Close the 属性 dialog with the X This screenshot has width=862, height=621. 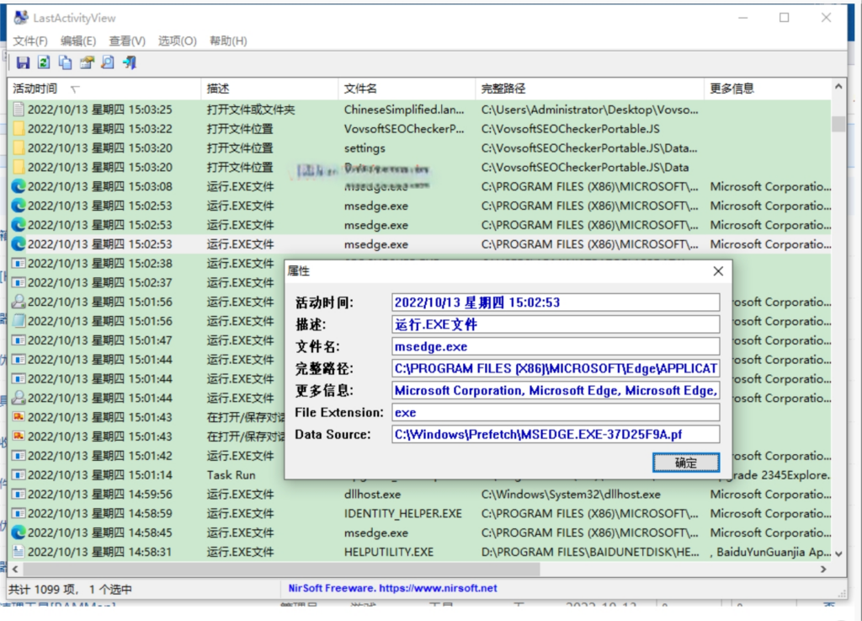[x=718, y=271]
